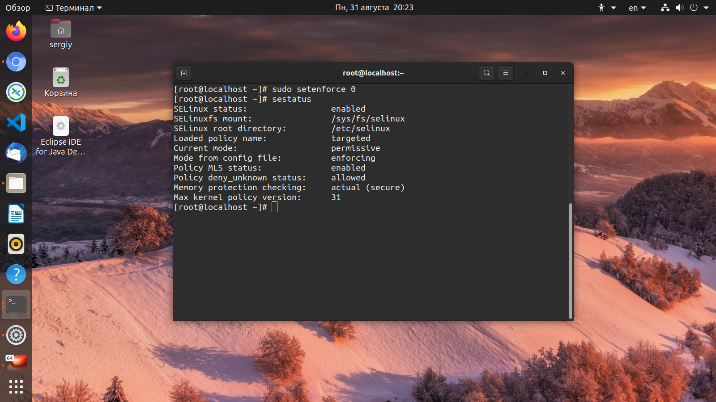Screen dimensions: 716x402
Task: Open the Help icon in dock
Action: coord(16,274)
